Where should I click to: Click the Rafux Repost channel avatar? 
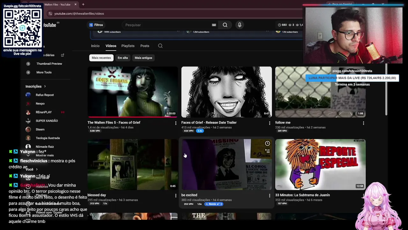pyautogui.click(x=28, y=95)
